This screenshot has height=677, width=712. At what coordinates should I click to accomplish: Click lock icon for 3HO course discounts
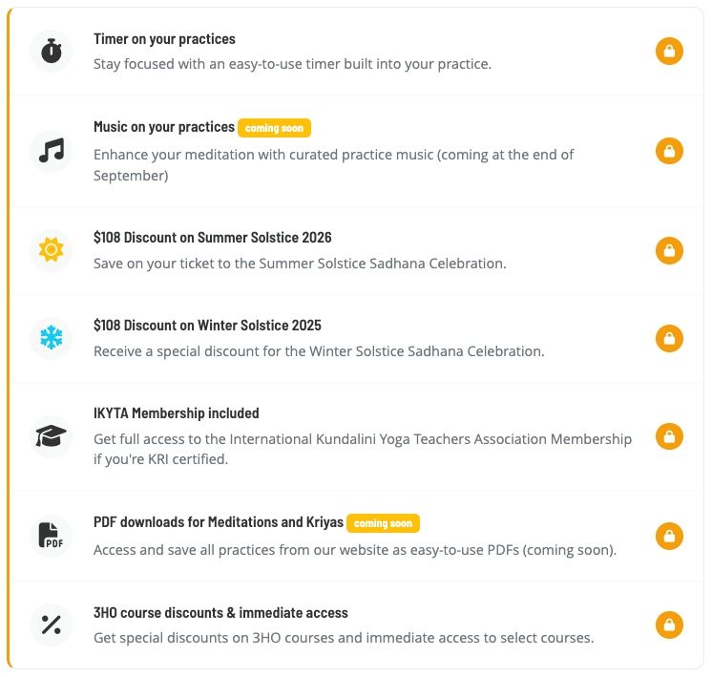[669, 625]
